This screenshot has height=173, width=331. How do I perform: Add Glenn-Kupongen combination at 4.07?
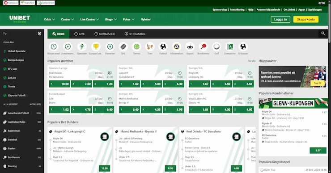[318, 151]
